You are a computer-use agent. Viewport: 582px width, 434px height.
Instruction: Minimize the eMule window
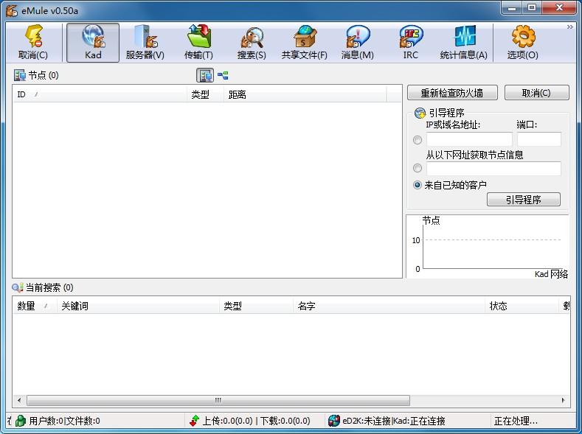point(512,7)
